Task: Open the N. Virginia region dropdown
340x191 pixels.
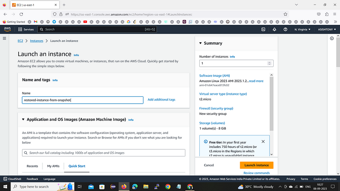Action: [x=302, y=30]
